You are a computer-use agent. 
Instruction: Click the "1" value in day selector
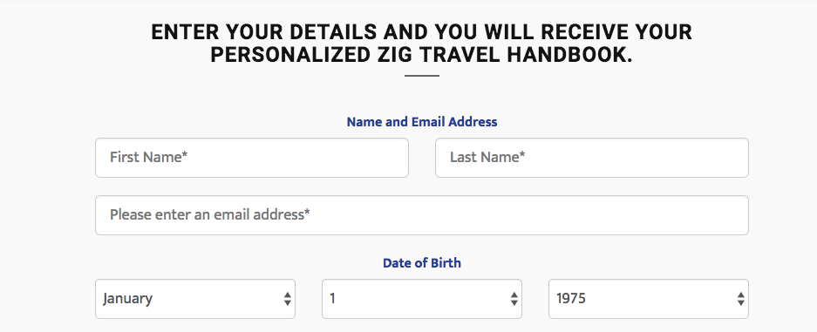[x=332, y=299]
